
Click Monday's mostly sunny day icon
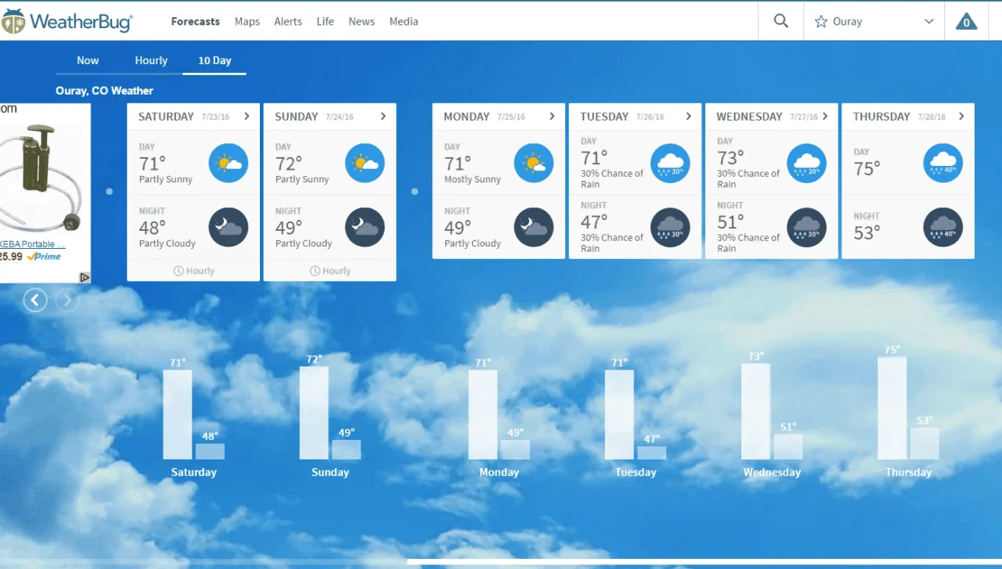pyautogui.click(x=534, y=164)
